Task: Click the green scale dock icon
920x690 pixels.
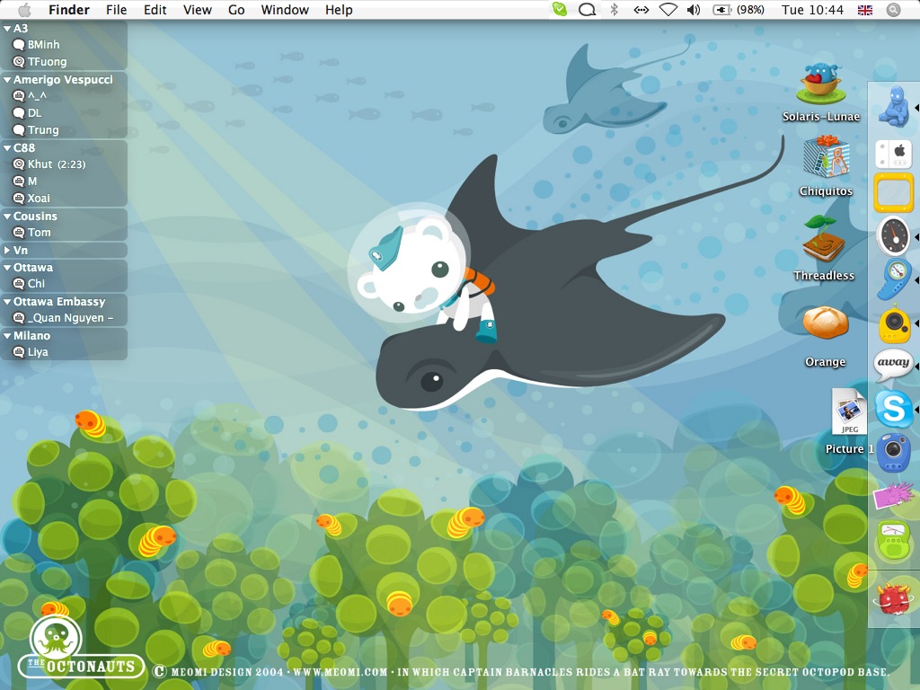Action: click(893, 542)
